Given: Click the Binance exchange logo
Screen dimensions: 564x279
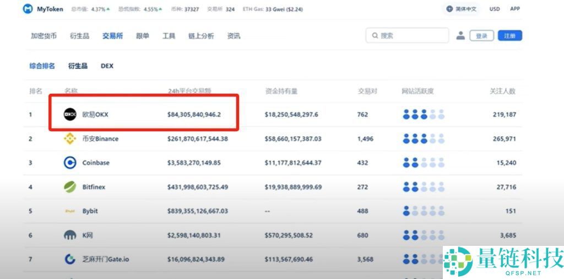Looking at the screenshot, I should (70, 138).
